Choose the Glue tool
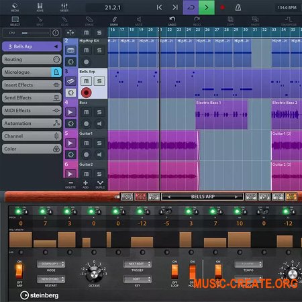Image resolution: width=302 pixels, height=302 pixels. [x=64, y=21]
